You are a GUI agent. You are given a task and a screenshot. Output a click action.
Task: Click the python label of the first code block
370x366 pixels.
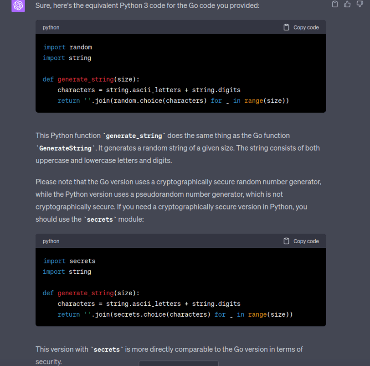51,27
